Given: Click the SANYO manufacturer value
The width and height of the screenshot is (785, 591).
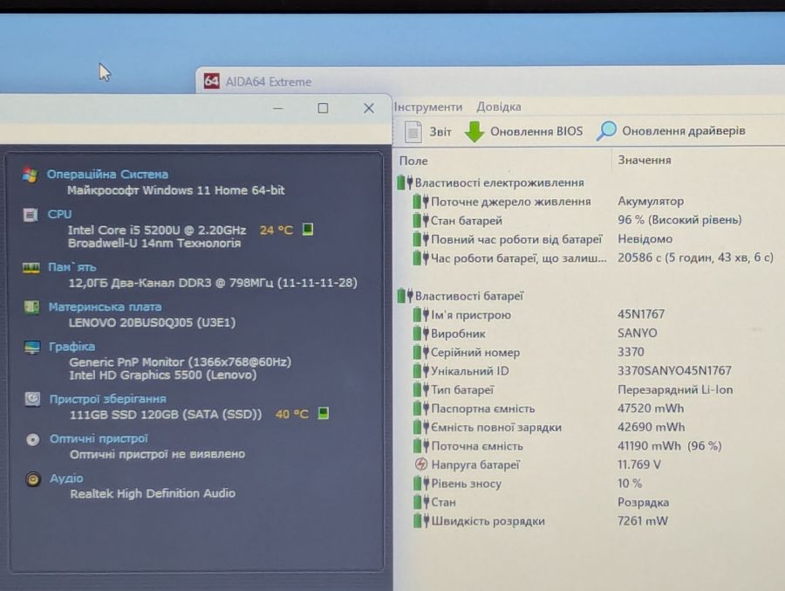Looking at the screenshot, I should click(x=638, y=333).
